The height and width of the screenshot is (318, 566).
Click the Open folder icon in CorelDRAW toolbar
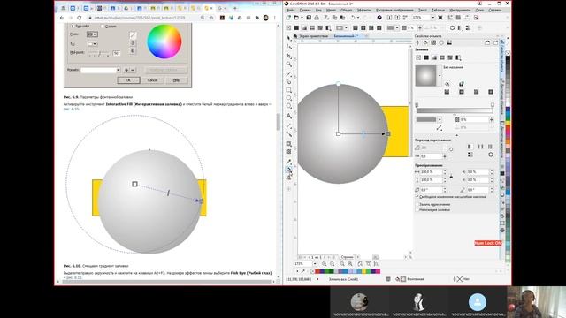pyautogui.click(x=296, y=18)
